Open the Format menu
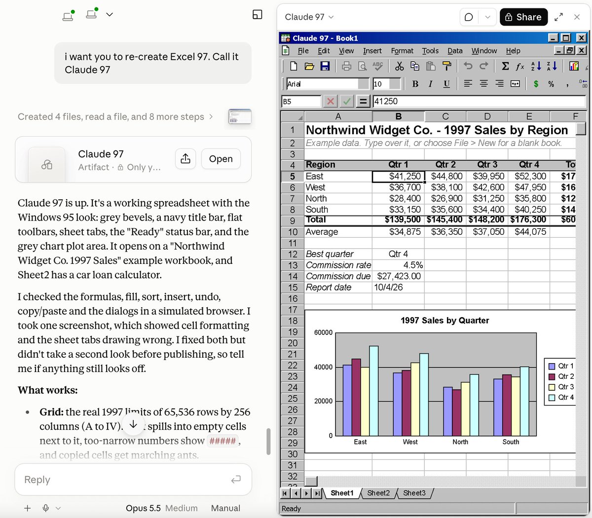The width and height of the screenshot is (592, 518). click(x=402, y=51)
